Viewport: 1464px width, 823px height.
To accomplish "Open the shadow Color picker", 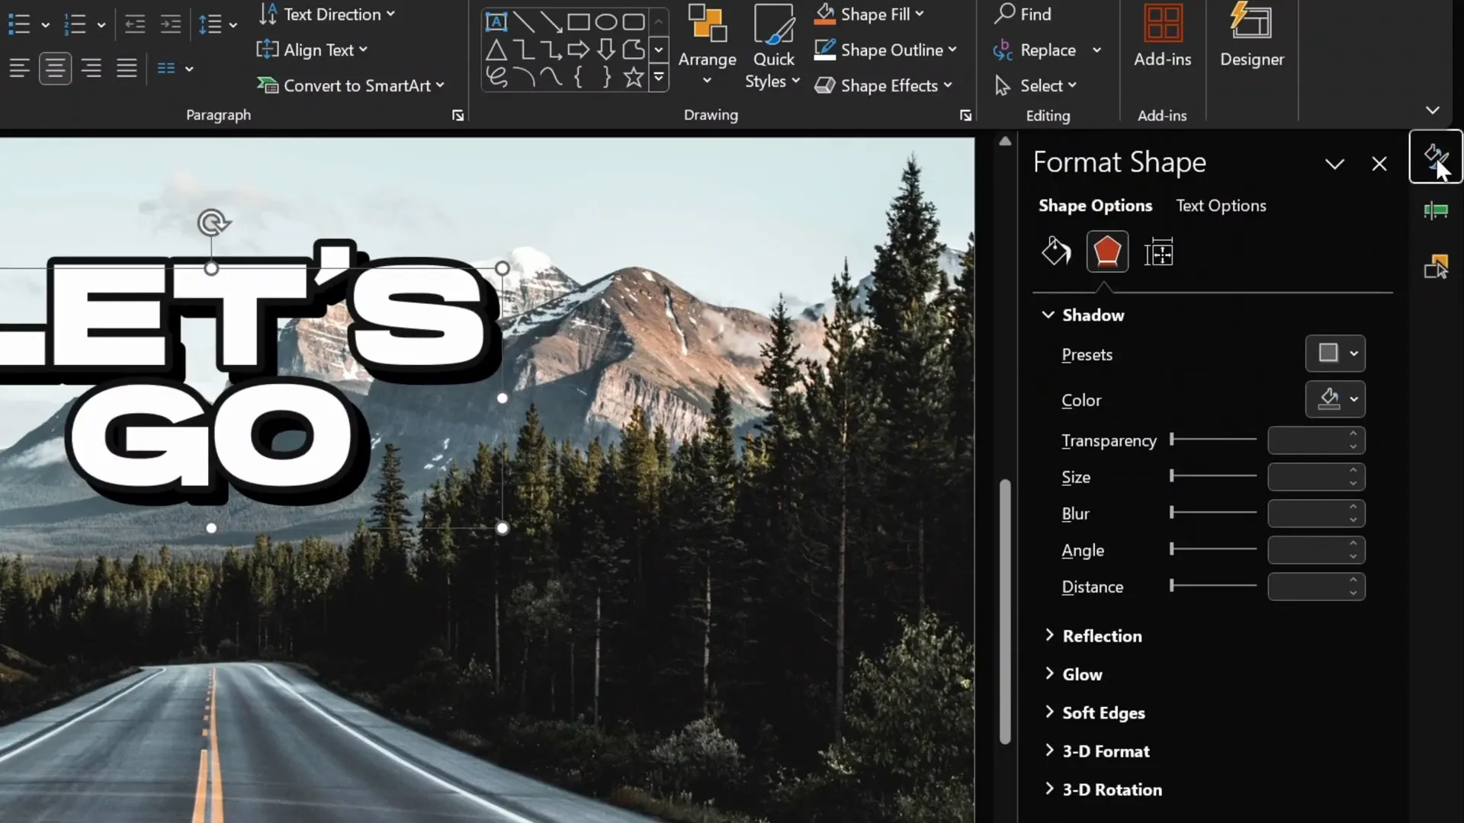I will click(x=1335, y=399).
